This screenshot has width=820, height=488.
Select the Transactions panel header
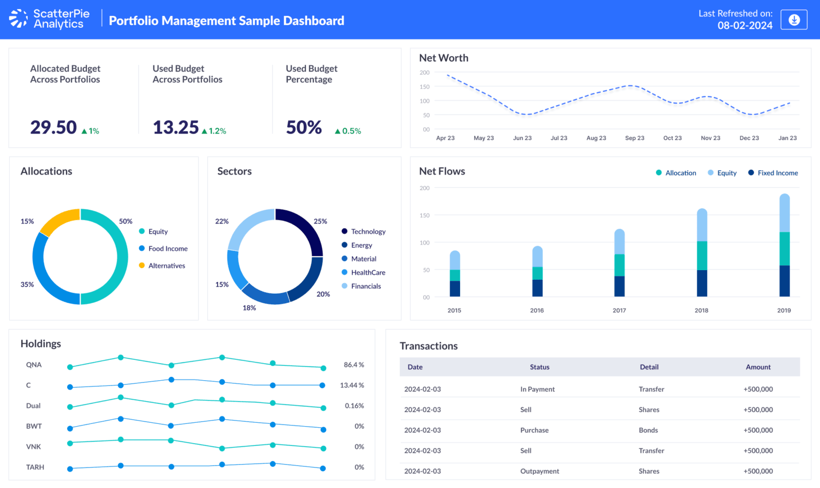tap(429, 346)
